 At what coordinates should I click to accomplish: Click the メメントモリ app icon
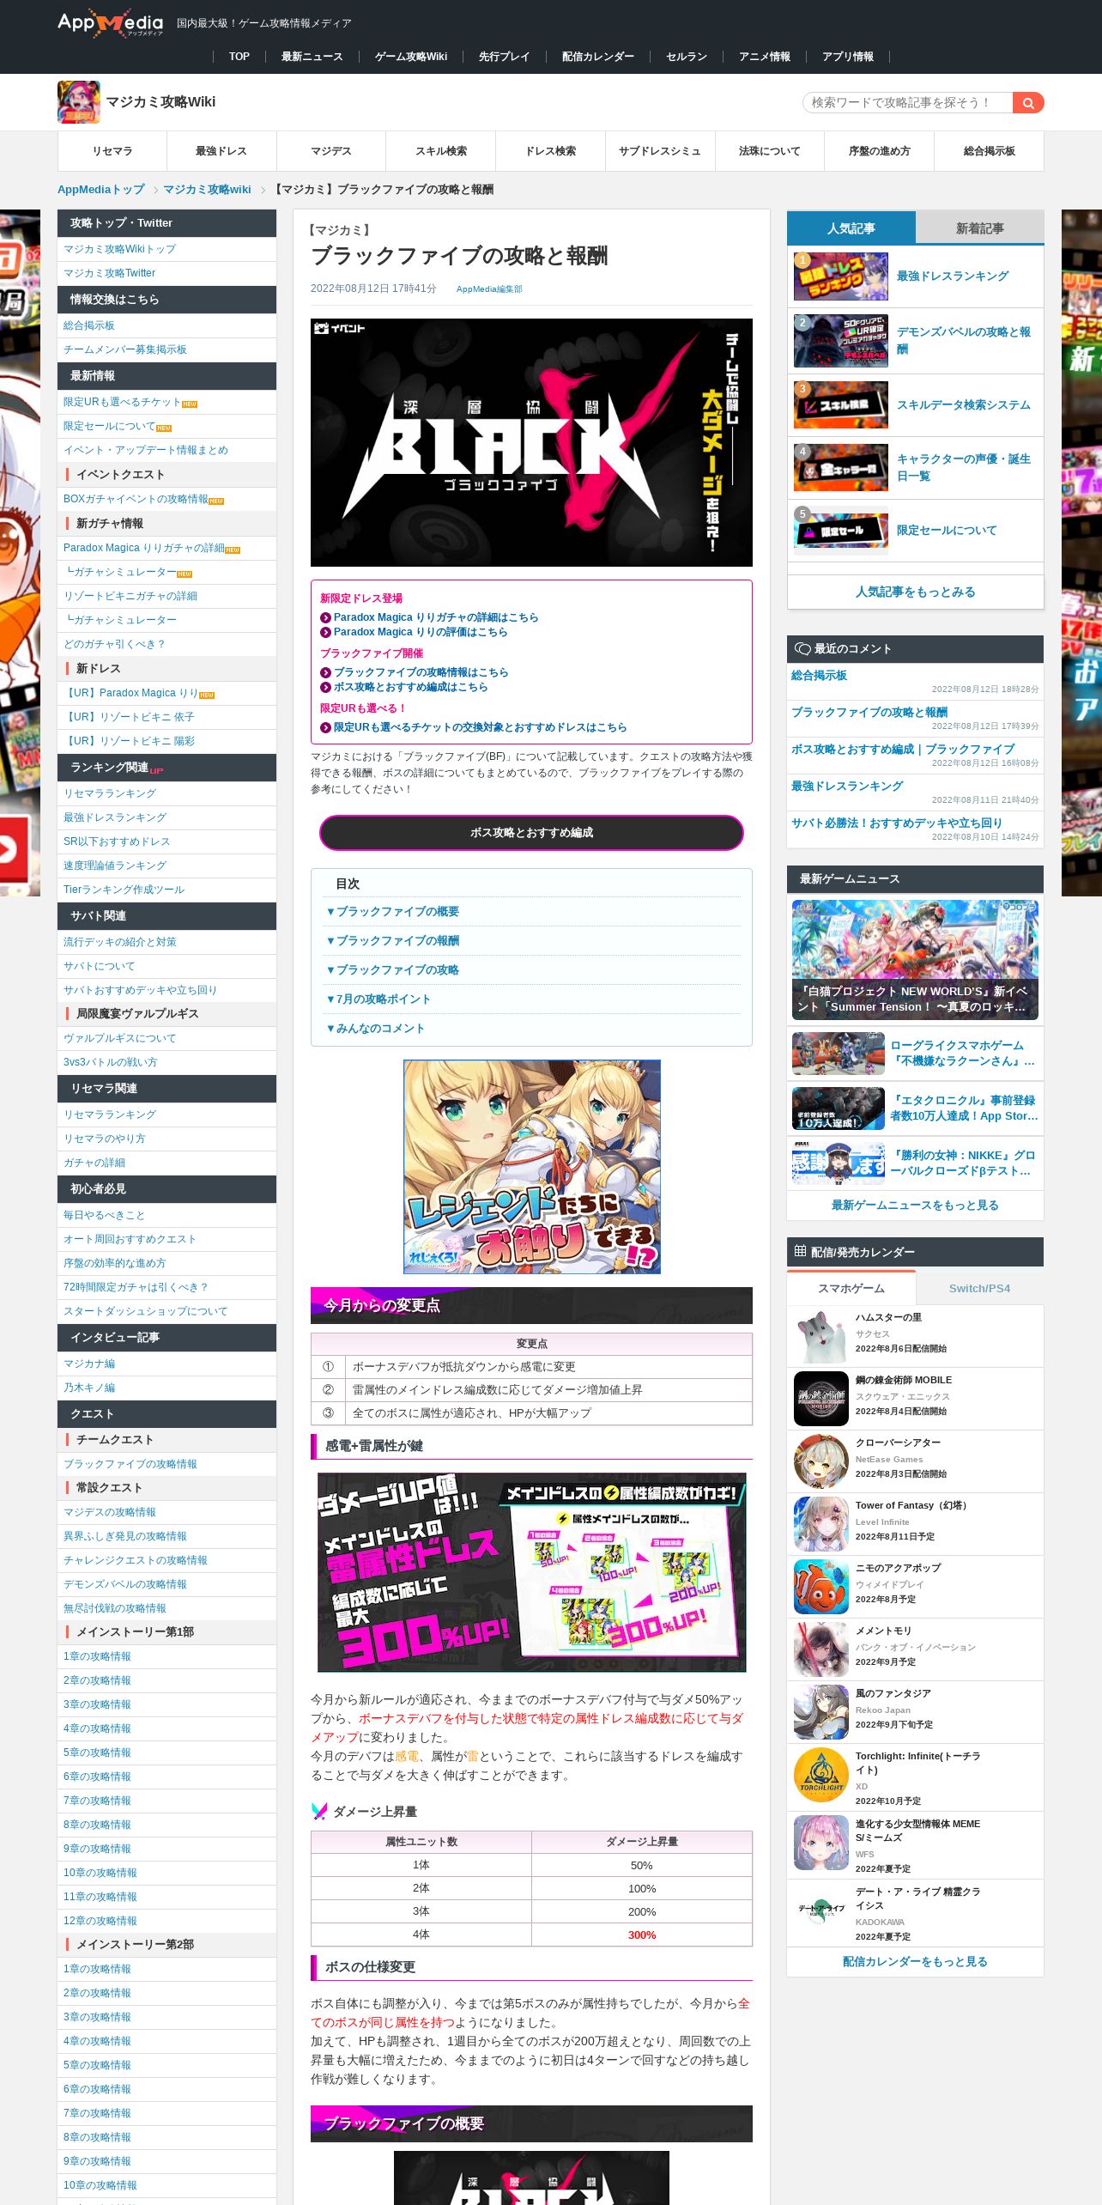coord(821,1649)
